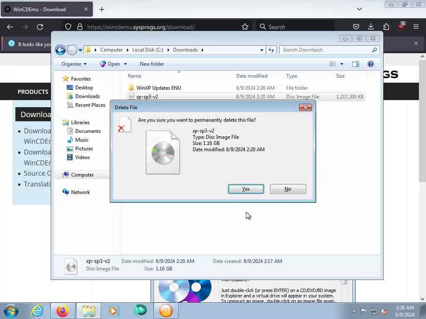View site security padlock info
Viewport: 426px width, 319px height.
(x=79, y=27)
